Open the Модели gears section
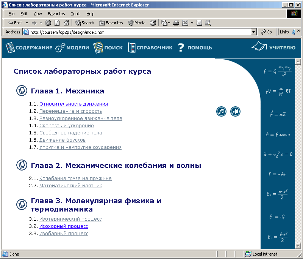The height and width of the screenshot is (259, 303). (x=72, y=47)
